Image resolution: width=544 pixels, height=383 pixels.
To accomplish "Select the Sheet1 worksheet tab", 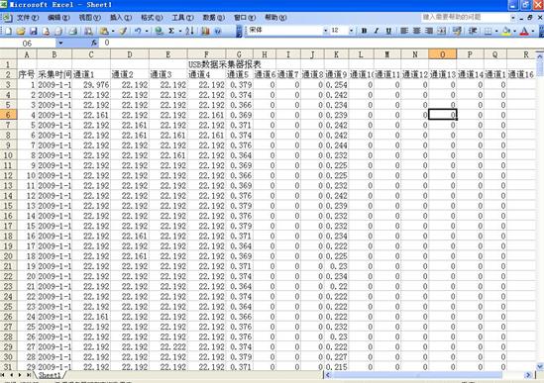I will coord(50,375).
